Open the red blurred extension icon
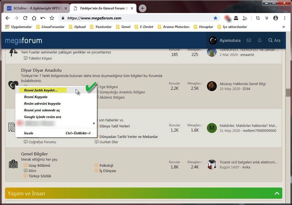Image resolution: width=292 pixels, height=205 pixels. pyautogui.click(x=227, y=18)
